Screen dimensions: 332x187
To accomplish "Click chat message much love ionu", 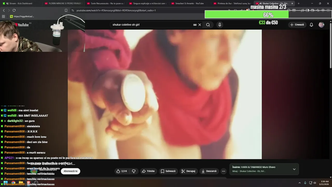I will [37, 137].
